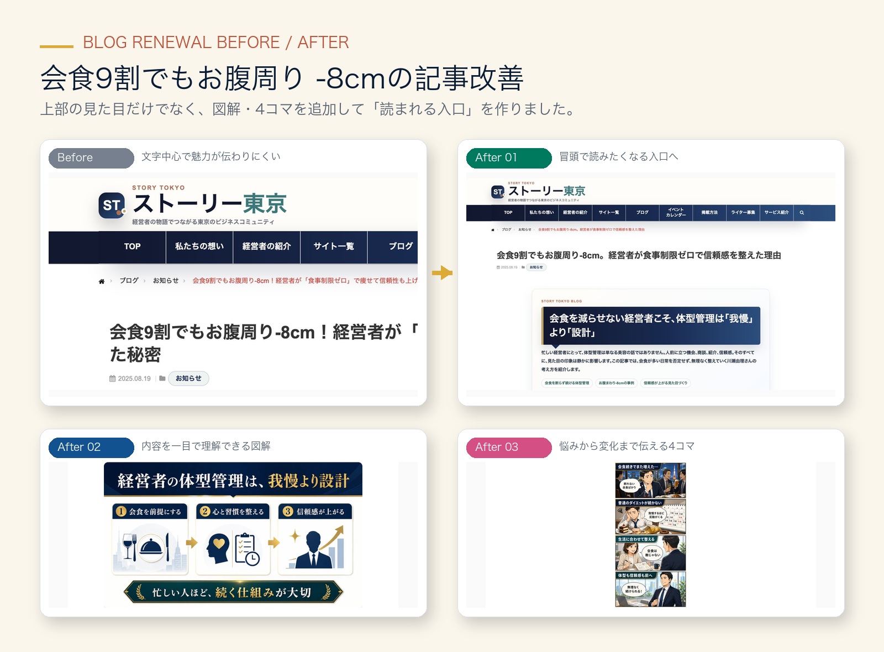Select 経営者の紹介 in Before navigation bar
This screenshot has width=884, height=652.
point(267,246)
